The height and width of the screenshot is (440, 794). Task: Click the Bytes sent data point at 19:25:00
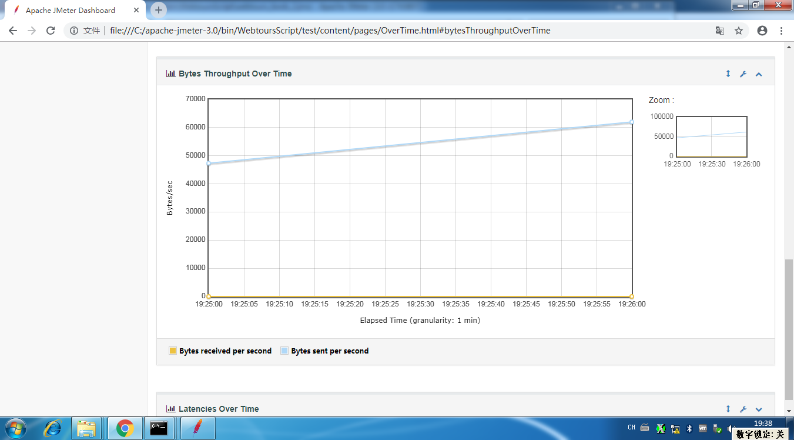tap(209, 164)
